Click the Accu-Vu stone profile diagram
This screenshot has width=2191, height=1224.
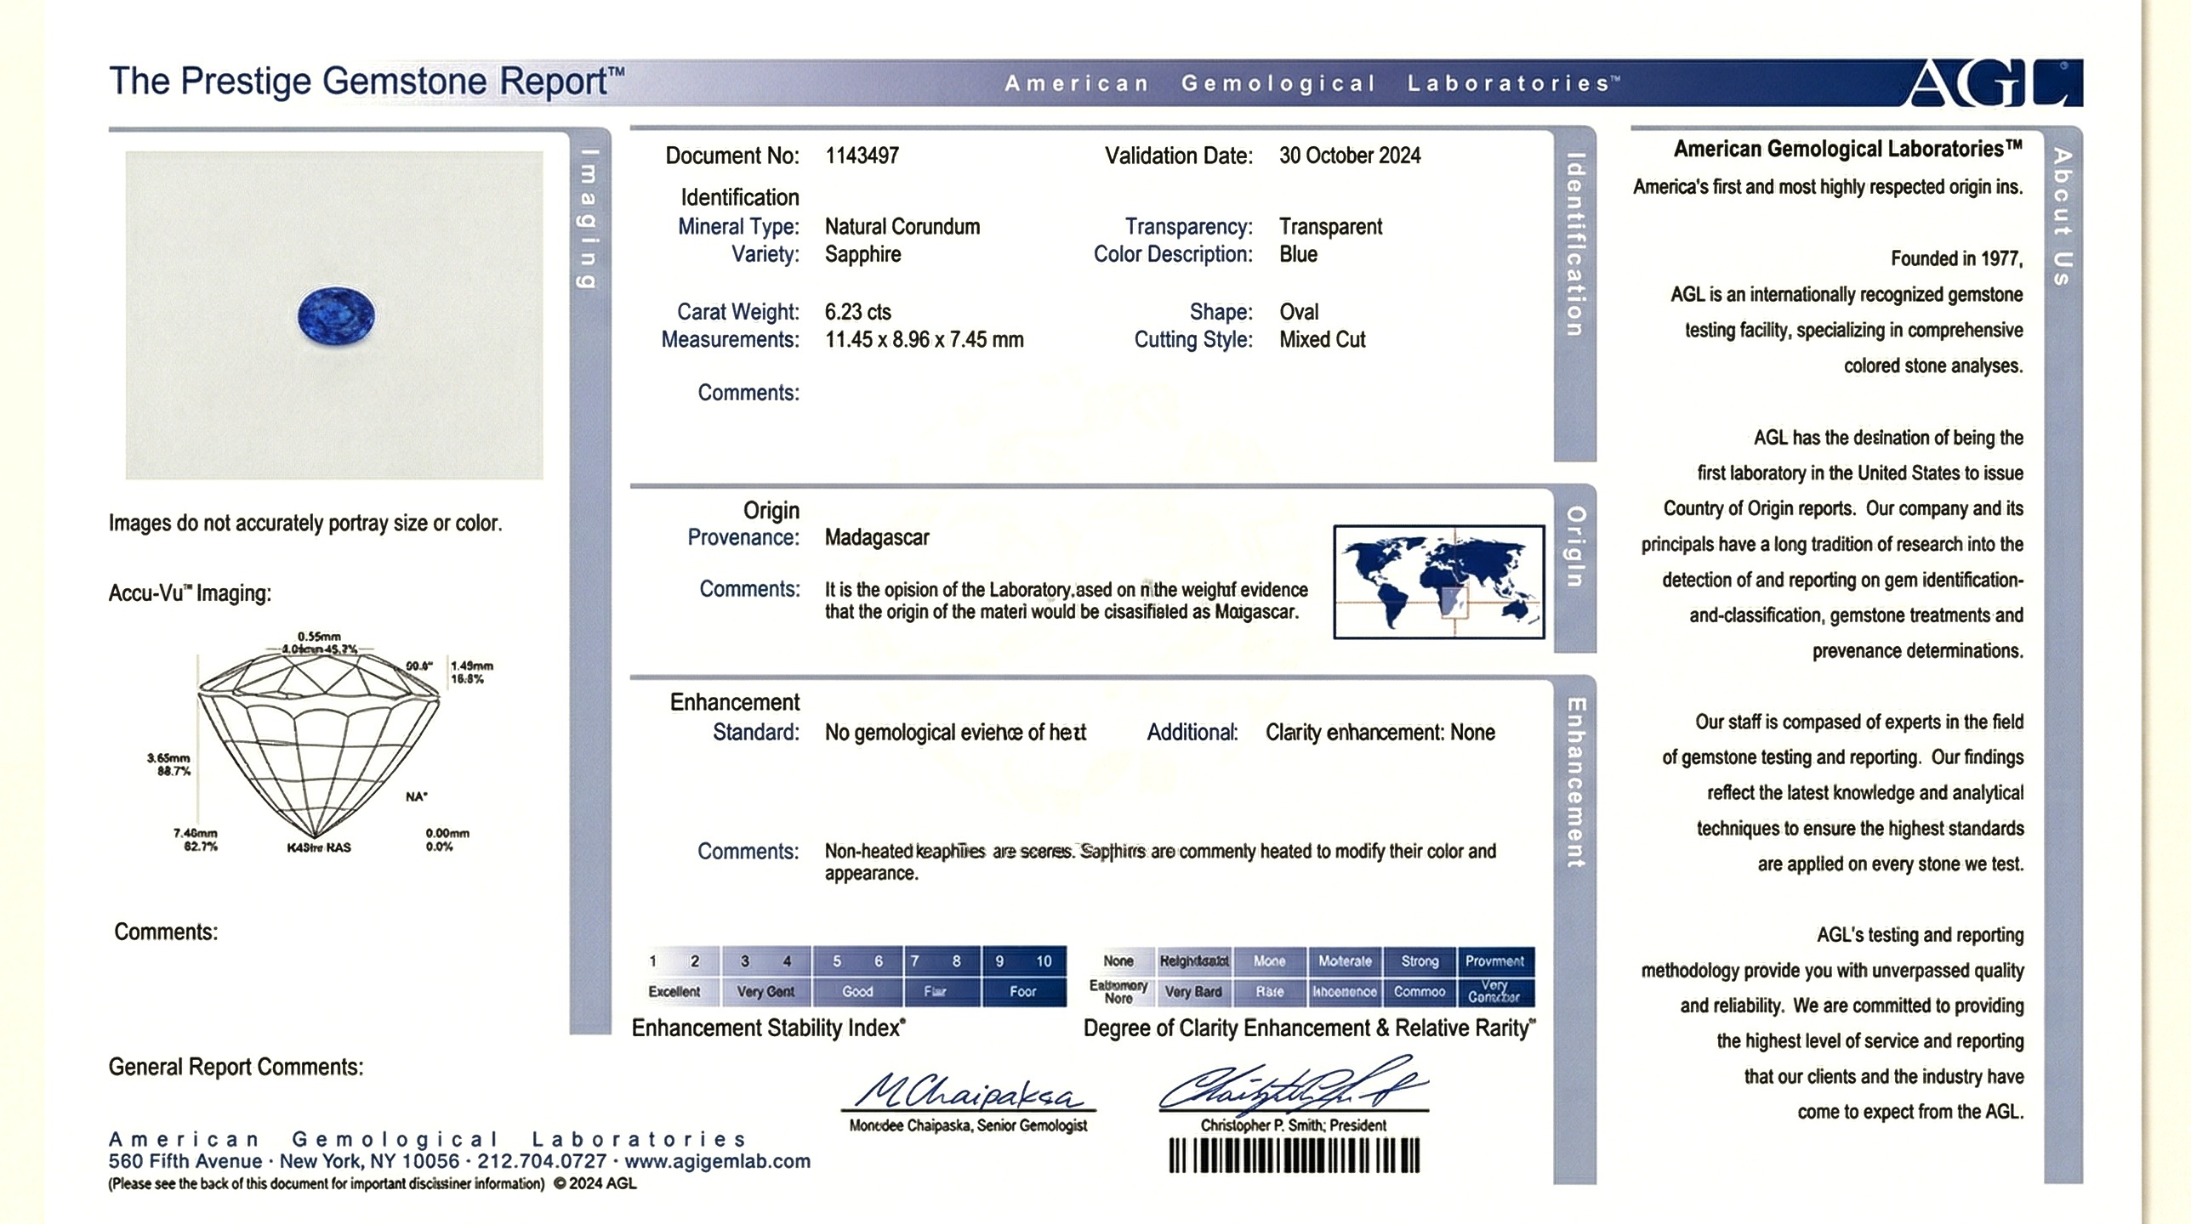click(x=319, y=746)
